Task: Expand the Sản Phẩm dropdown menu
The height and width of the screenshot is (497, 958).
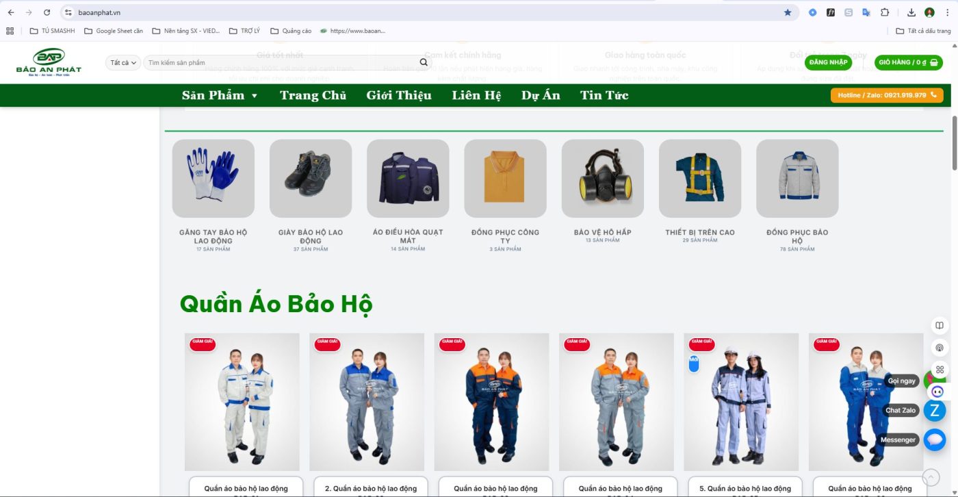Action: pos(214,95)
